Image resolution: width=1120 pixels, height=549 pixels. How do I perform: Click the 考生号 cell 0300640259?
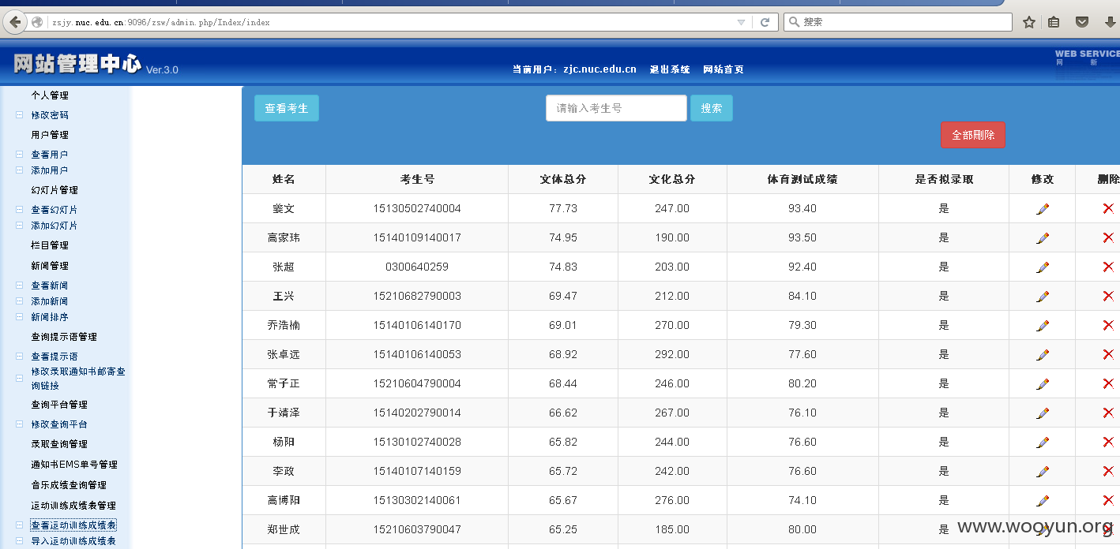[417, 267]
